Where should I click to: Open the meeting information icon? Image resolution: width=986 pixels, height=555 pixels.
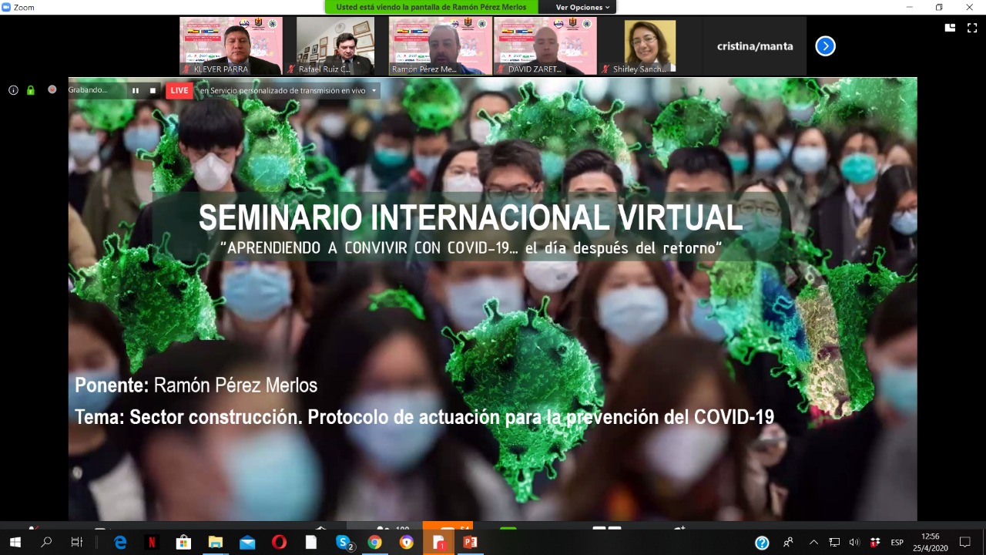point(13,90)
